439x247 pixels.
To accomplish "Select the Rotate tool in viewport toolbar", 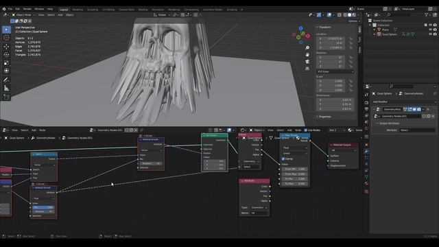I will [6, 55].
